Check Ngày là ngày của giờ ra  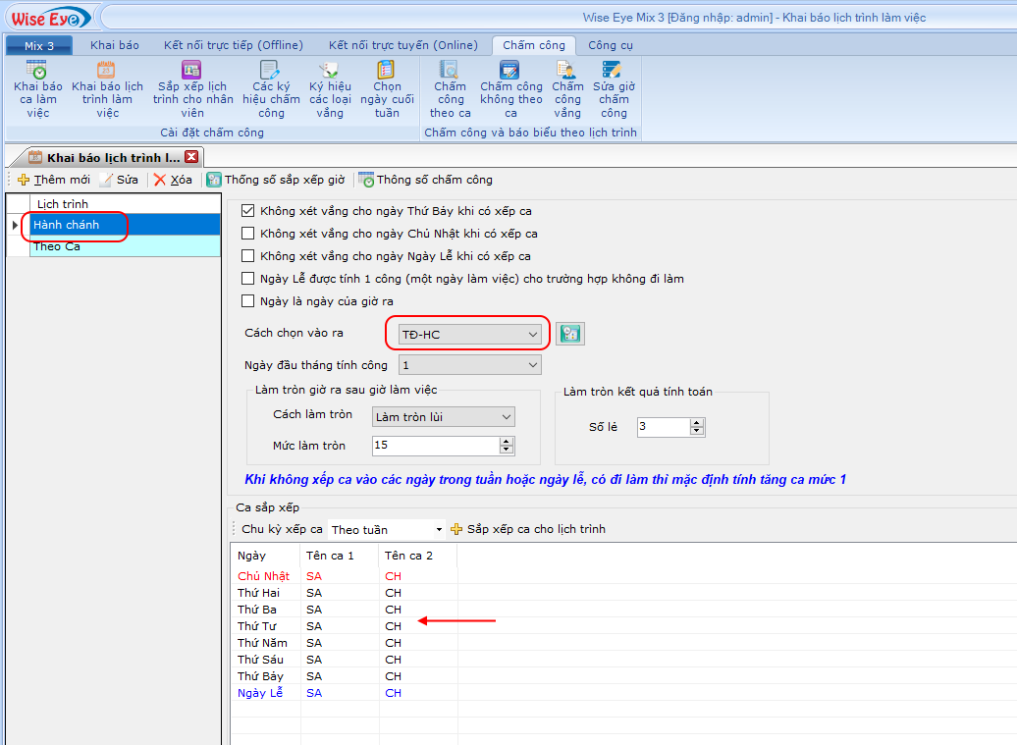coord(248,301)
